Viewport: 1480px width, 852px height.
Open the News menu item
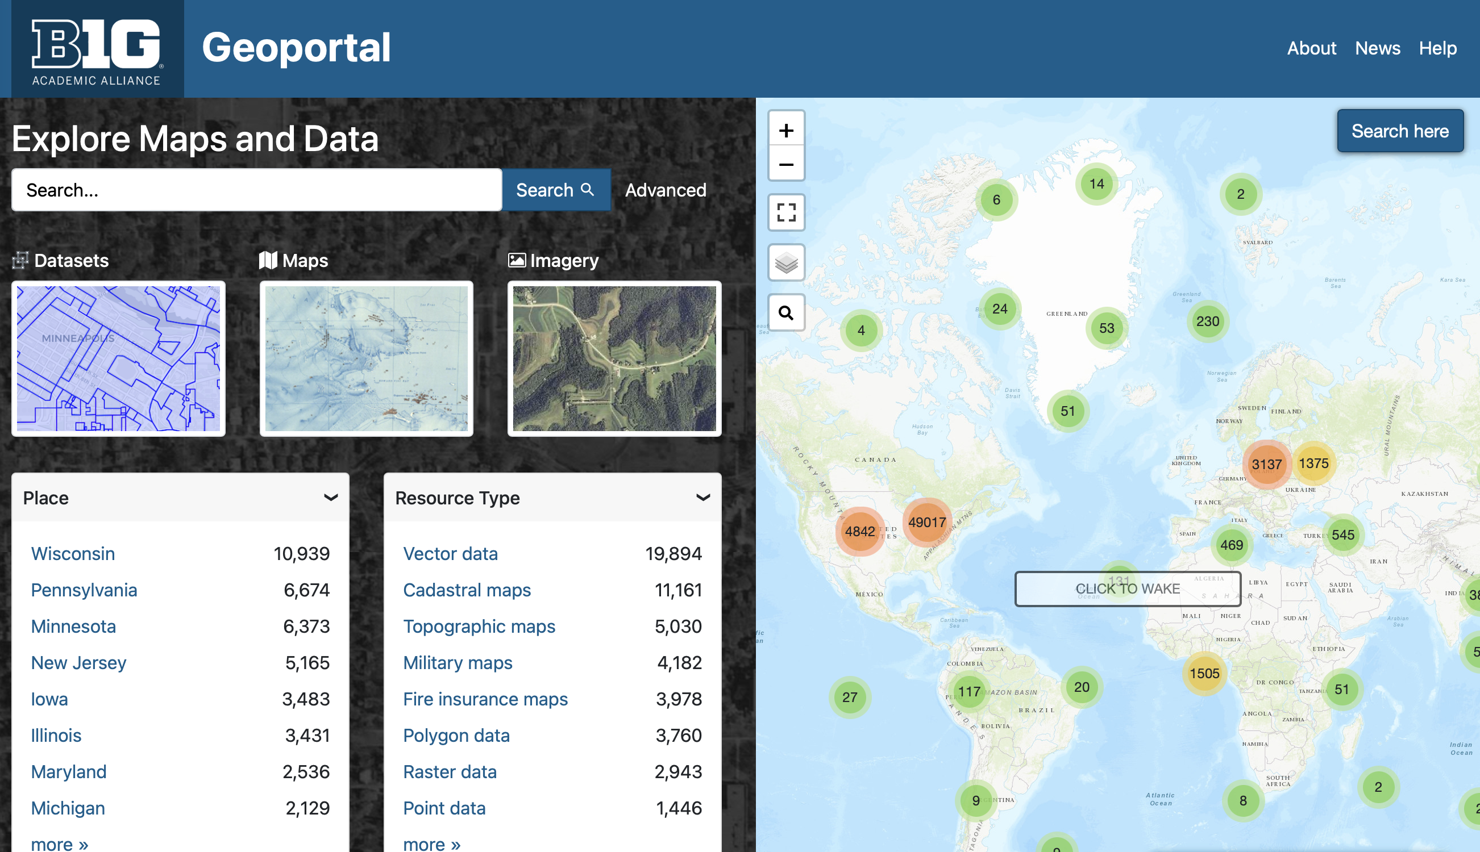(1377, 48)
